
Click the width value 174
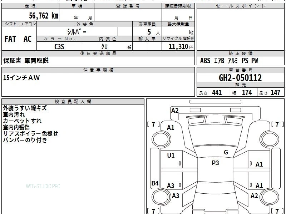[247, 93]
